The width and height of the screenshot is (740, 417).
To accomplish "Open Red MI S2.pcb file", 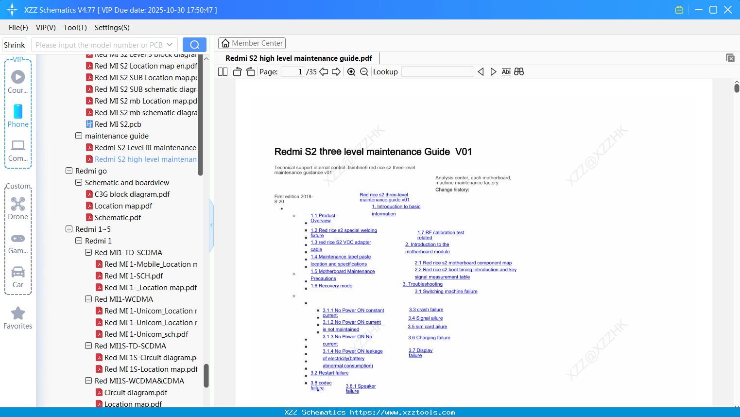I will tap(114, 124).
